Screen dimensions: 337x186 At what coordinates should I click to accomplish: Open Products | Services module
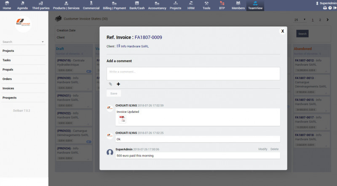click(66, 5)
